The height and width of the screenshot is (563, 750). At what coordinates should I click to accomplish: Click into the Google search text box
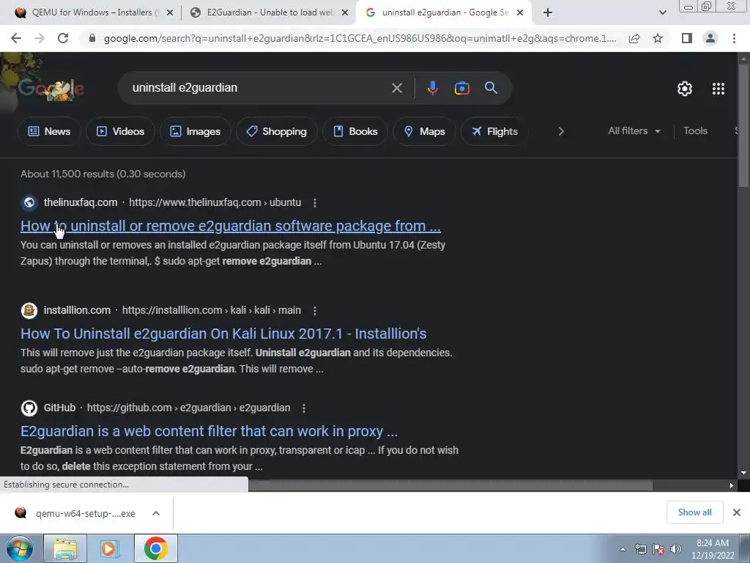pyautogui.click(x=259, y=88)
